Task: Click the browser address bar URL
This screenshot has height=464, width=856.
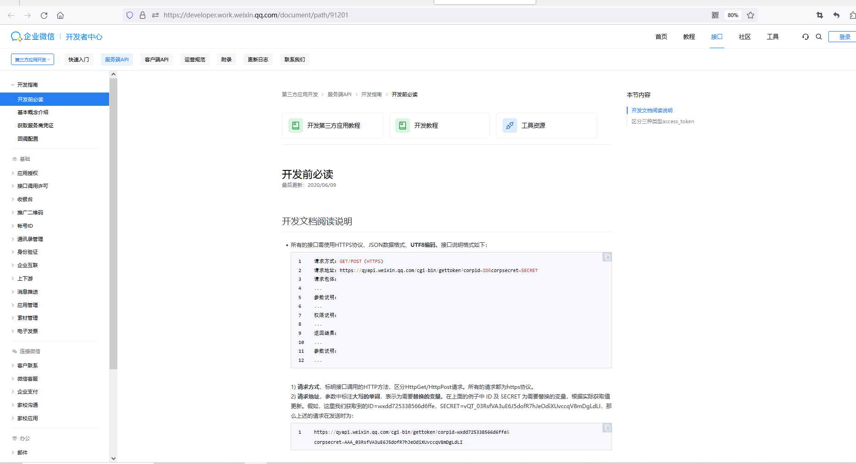Action: click(x=256, y=15)
